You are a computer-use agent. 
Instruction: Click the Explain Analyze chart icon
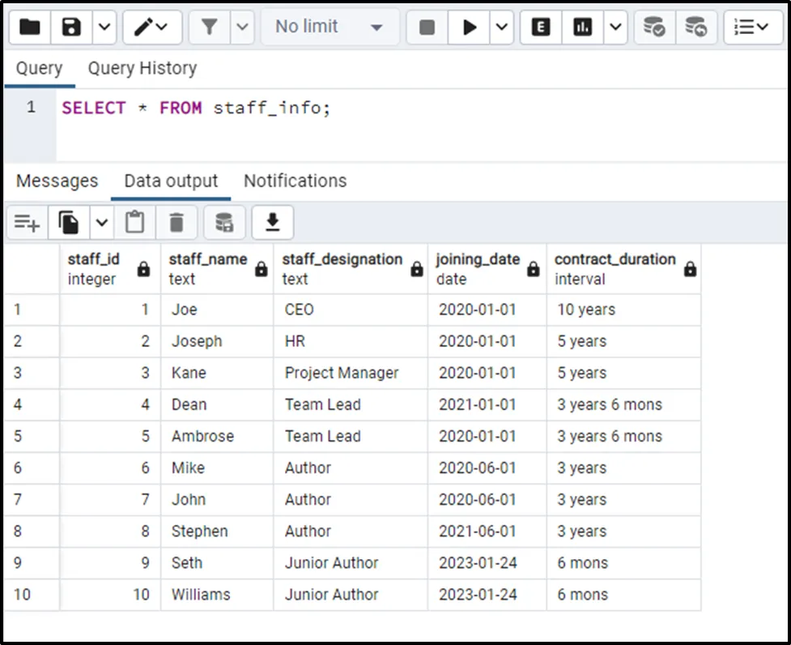[582, 28]
